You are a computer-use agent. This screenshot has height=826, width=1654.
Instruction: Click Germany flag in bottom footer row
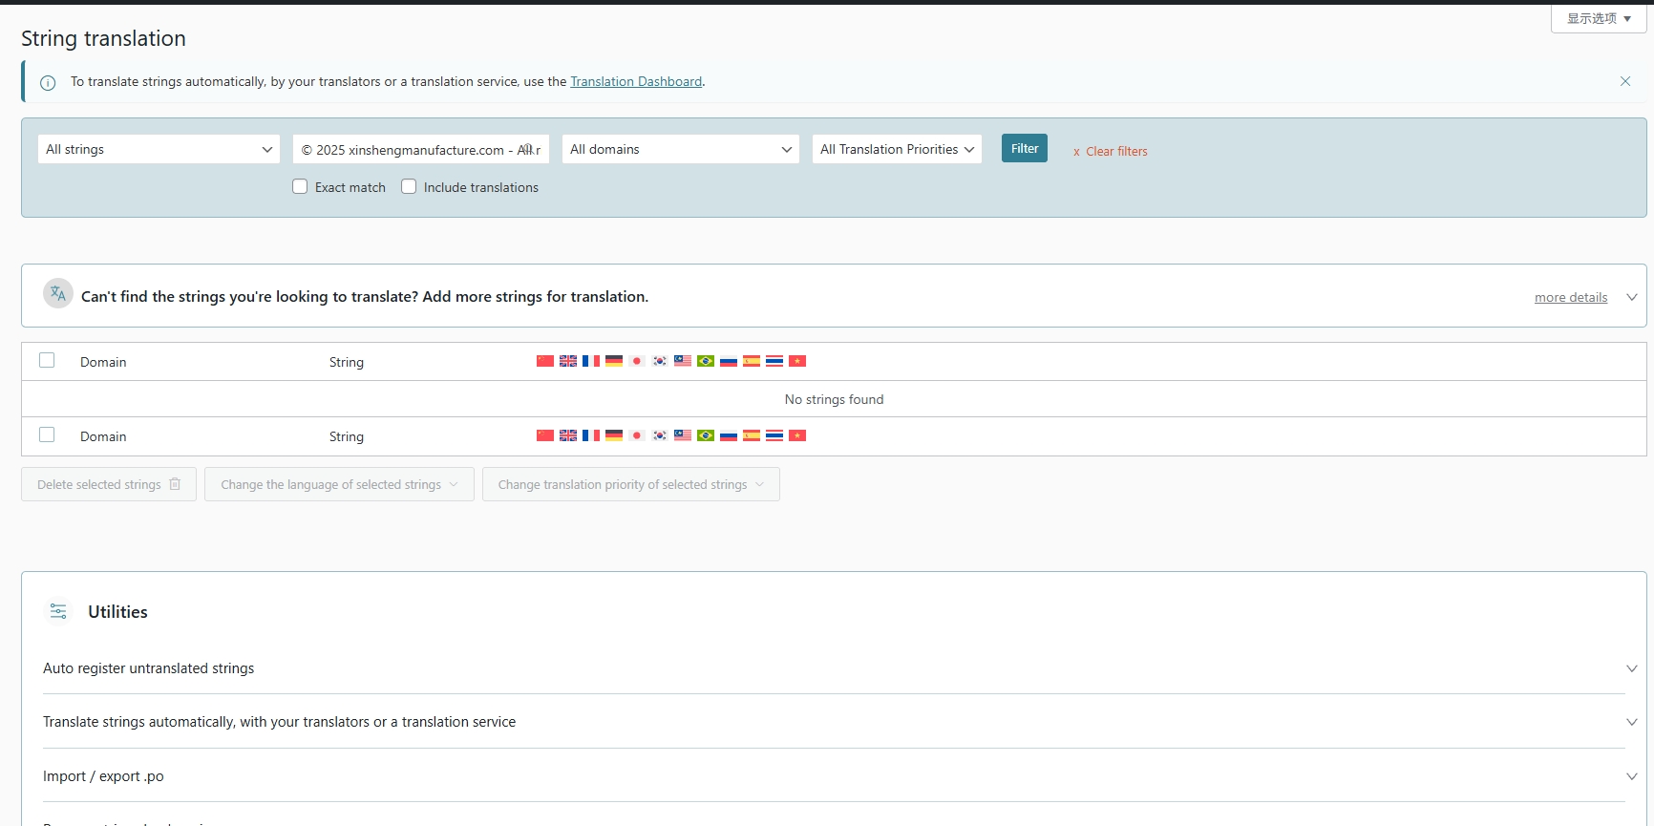(614, 435)
